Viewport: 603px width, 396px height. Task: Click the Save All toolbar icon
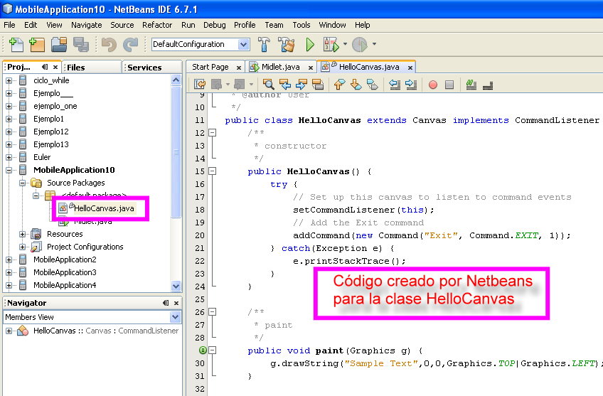(x=81, y=45)
